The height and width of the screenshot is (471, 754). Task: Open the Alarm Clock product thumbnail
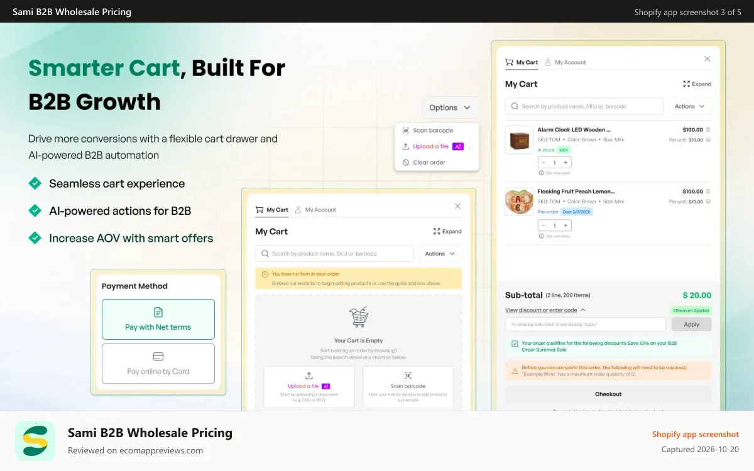(519, 140)
